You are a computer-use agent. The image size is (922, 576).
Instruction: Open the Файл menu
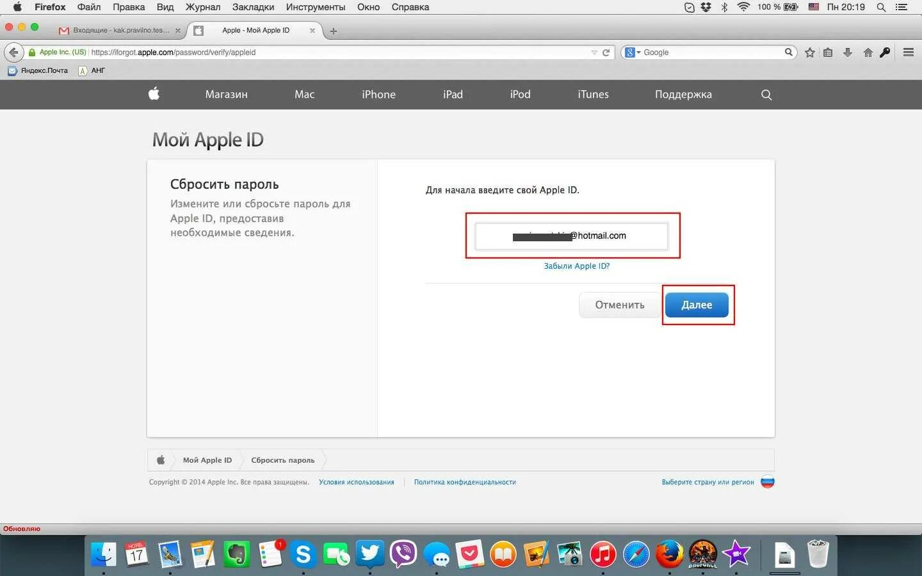click(x=89, y=7)
